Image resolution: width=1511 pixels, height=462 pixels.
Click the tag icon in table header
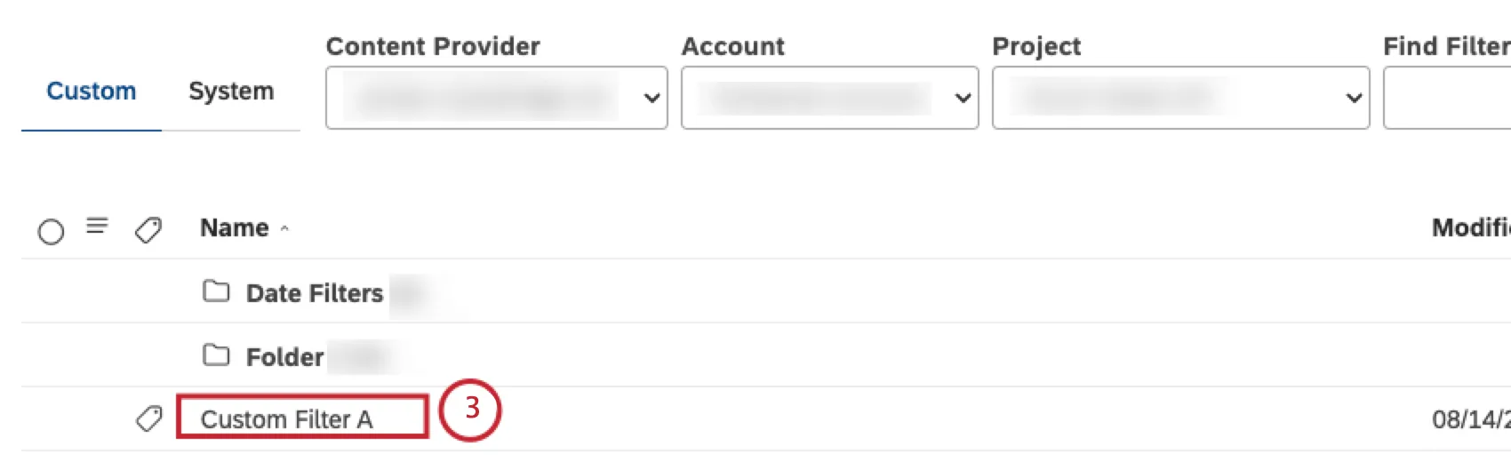pos(148,230)
